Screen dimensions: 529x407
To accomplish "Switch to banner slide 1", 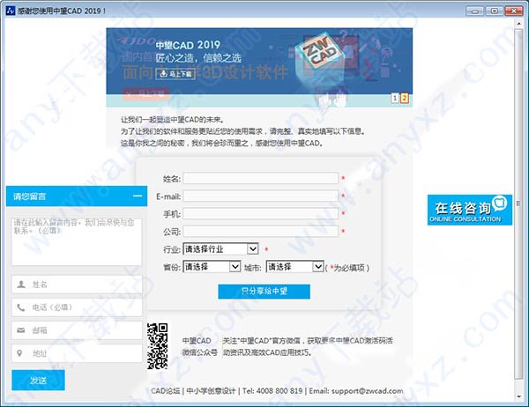I will pos(394,98).
